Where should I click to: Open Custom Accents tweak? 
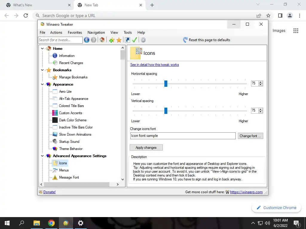[71, 113]
